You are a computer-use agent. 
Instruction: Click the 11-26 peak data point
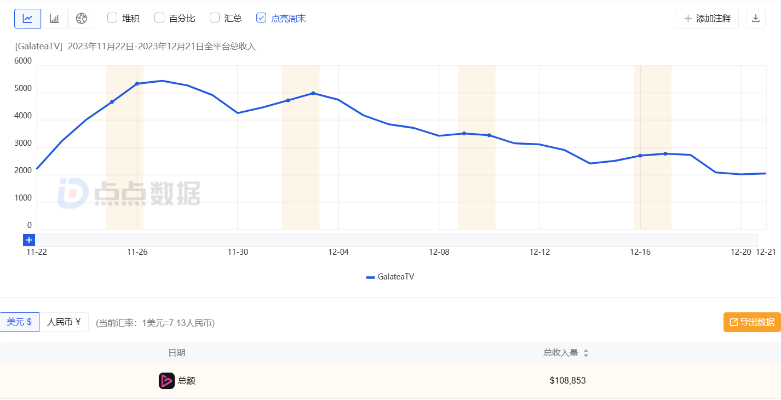[x=137, y=84]
